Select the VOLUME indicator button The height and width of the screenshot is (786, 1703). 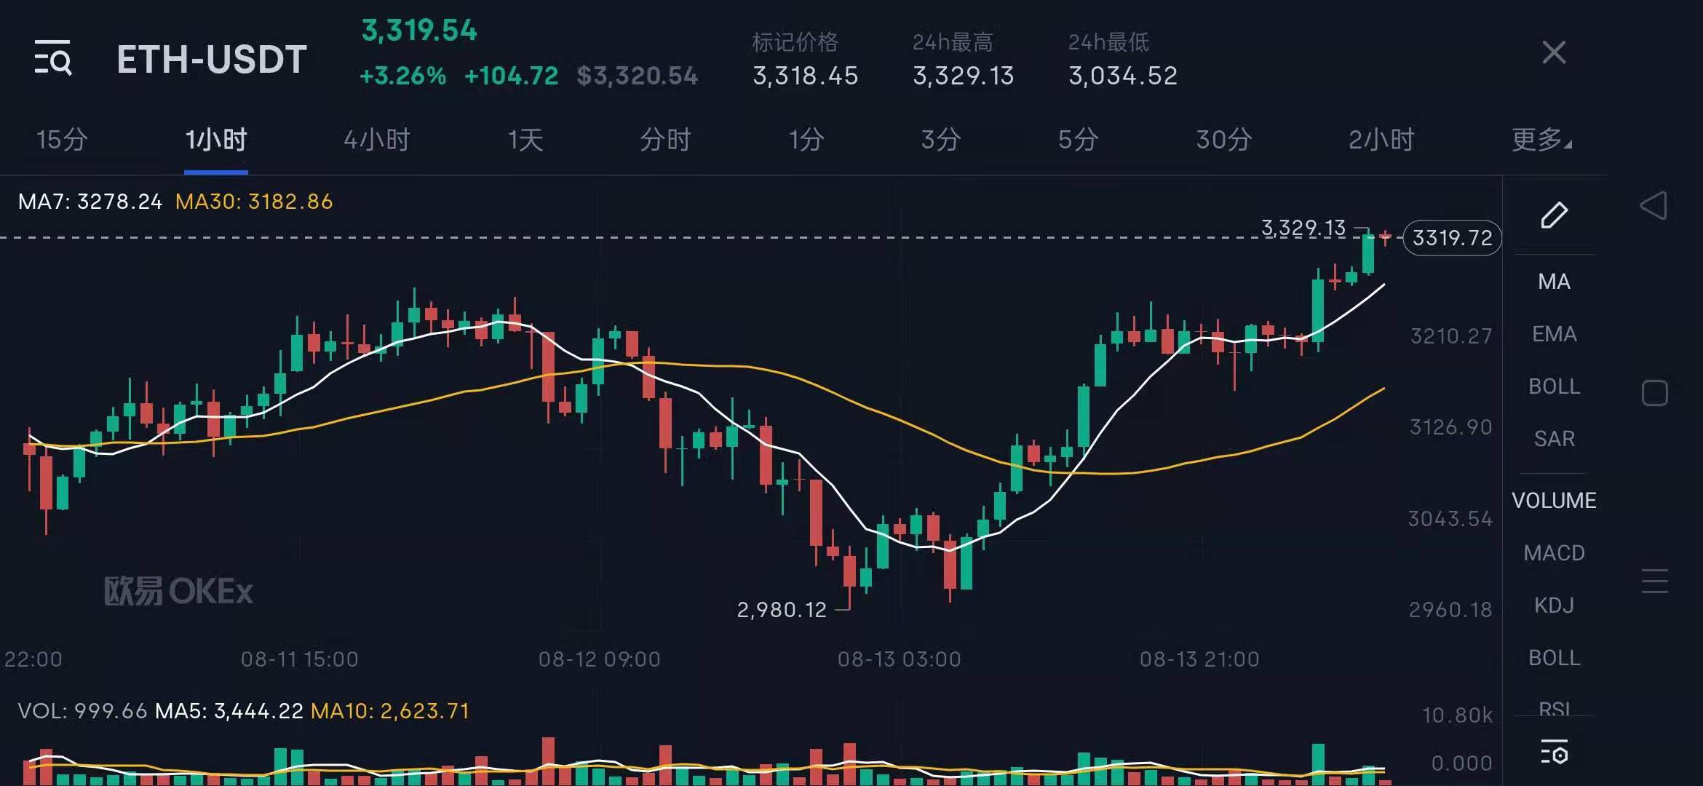tap(1554, 501)
